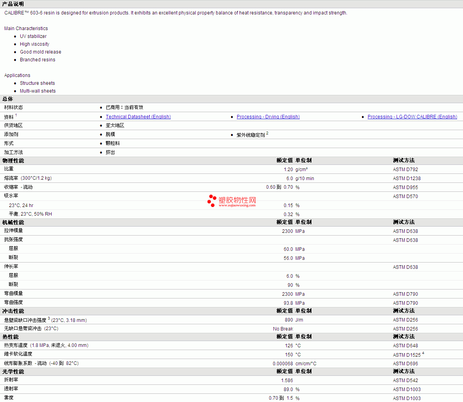Click the 吸水率 property label
This screenshot has height=402, width=463.
pyautogui.click(x=11, y=196)
